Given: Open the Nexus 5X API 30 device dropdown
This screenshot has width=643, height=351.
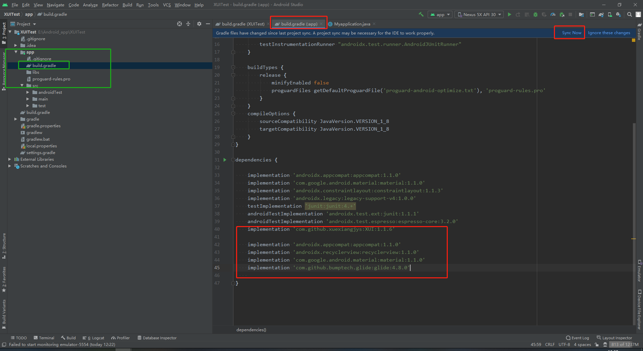Looking at the screenshot, I should 479,14.
